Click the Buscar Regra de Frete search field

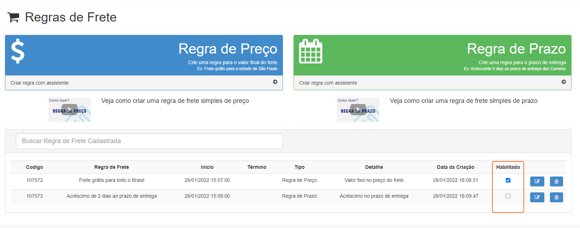[149, 141]
